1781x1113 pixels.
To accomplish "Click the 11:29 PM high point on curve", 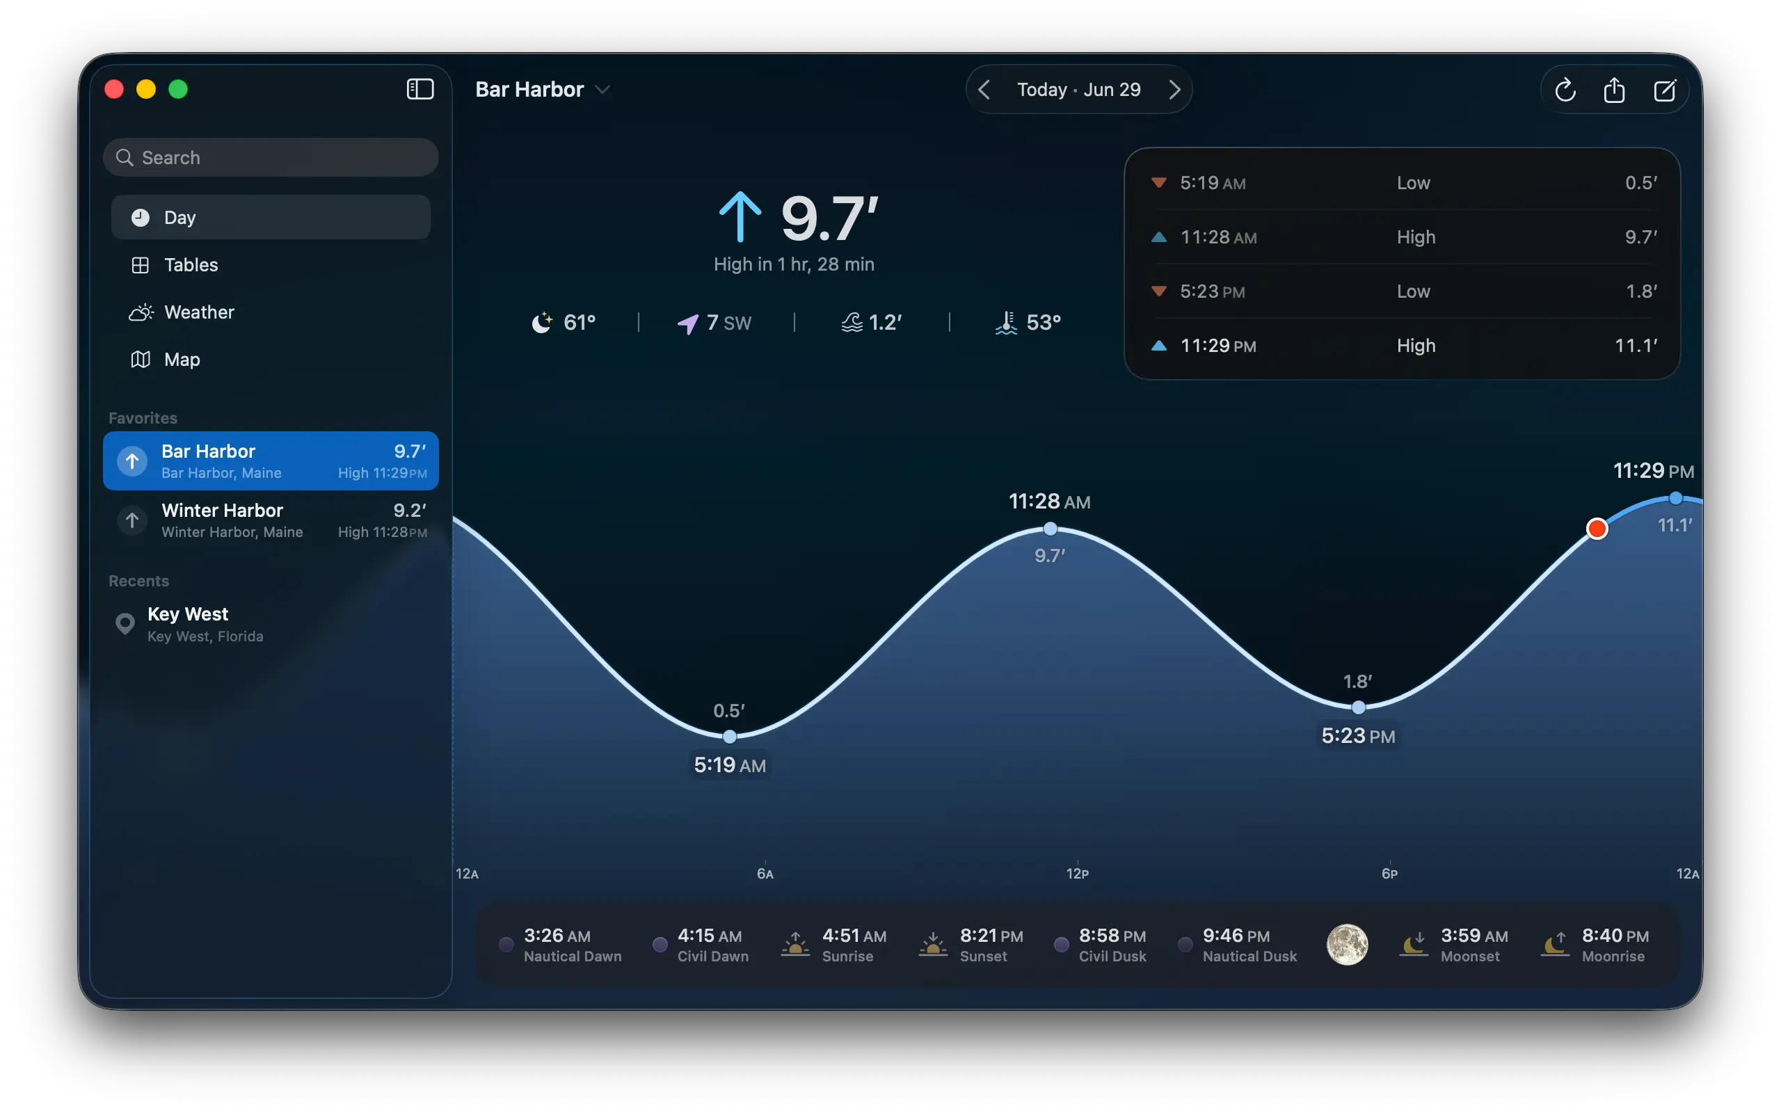I will click(x=1676, y=498).
